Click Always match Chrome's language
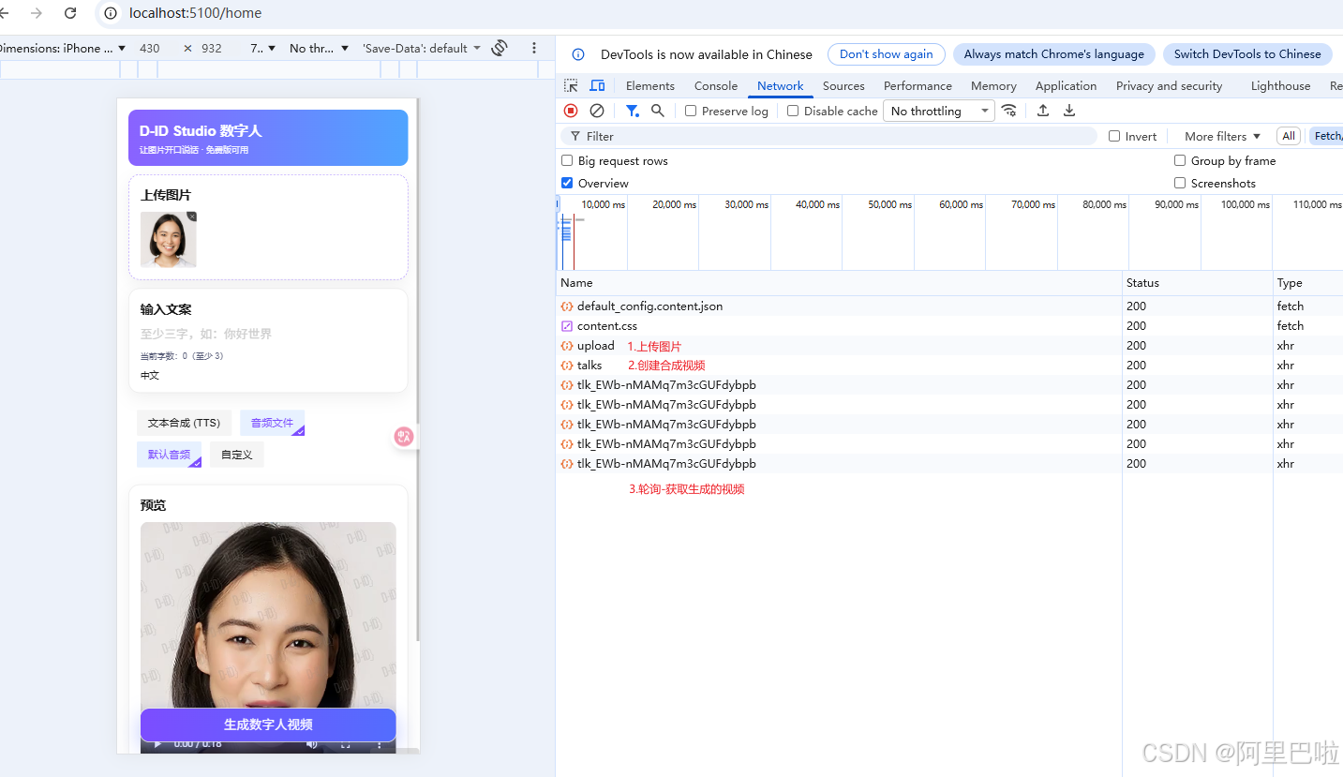The width and height of the screenshot is (1343, 777). [x=1054, y=54]
